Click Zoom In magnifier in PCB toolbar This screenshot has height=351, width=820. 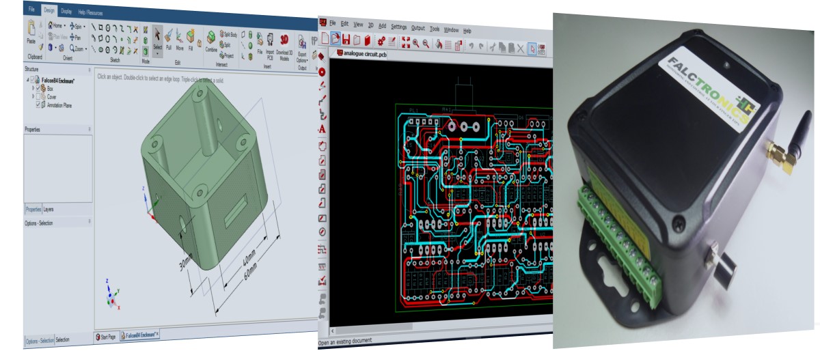(415, 43)
